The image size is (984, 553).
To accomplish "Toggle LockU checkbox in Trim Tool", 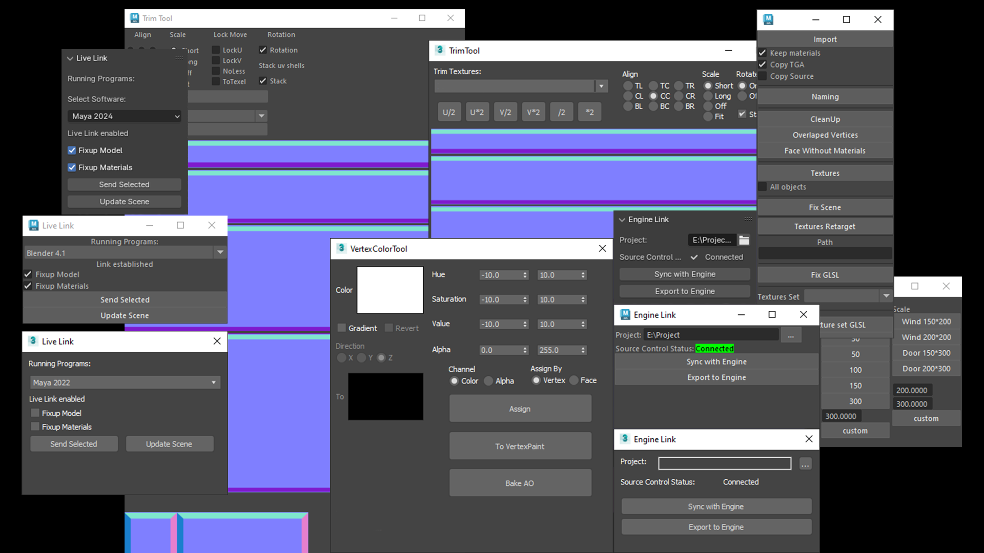I will coord(216,50).
